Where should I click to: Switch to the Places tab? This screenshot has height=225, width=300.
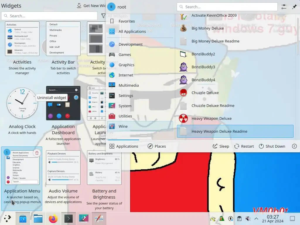coord(157,146)
